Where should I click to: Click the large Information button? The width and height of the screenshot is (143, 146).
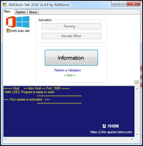pos(71,58)
